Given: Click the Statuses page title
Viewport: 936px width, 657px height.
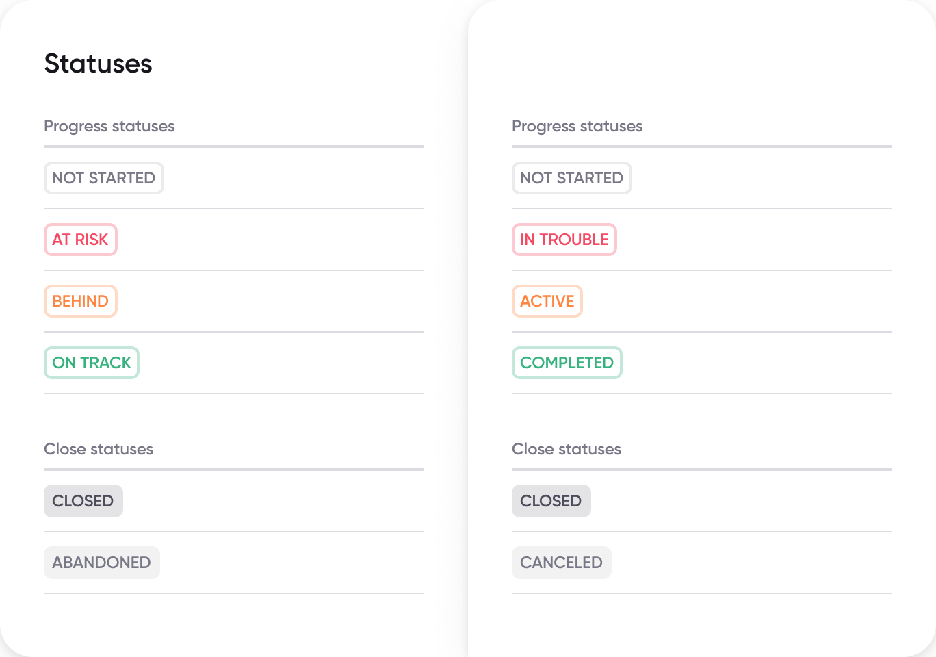Looking at the screenshot, I should [98, 64].
